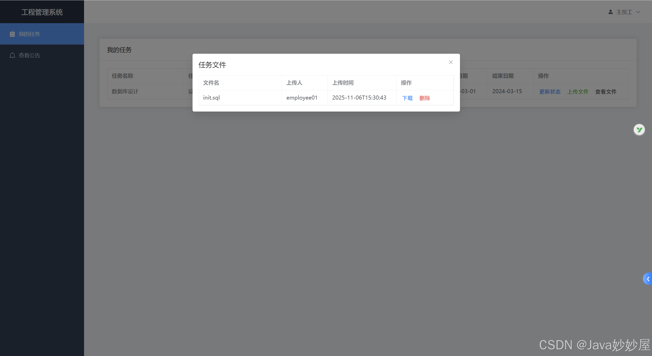
Task: Click the clipboard icon beside 我的任务
Action: (x=12, y=34)
